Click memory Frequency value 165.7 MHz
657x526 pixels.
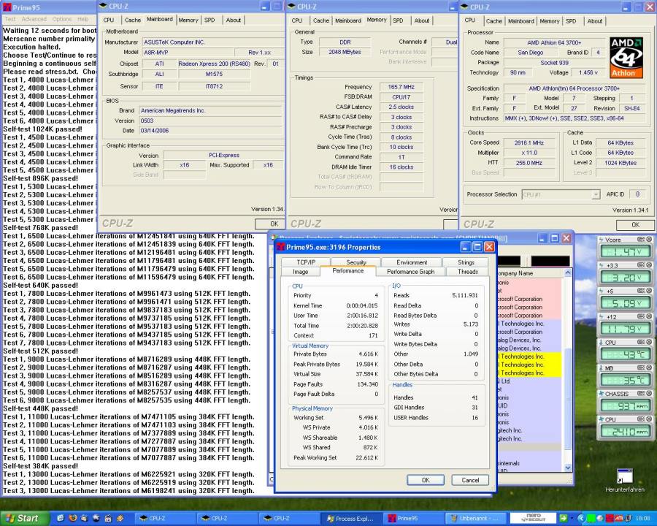coord(401,87)
